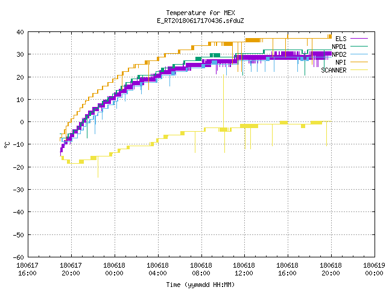This screenshot has height=290, width=386.
Task: Click the purple ELS legend line sample
Action: [359, 39]
